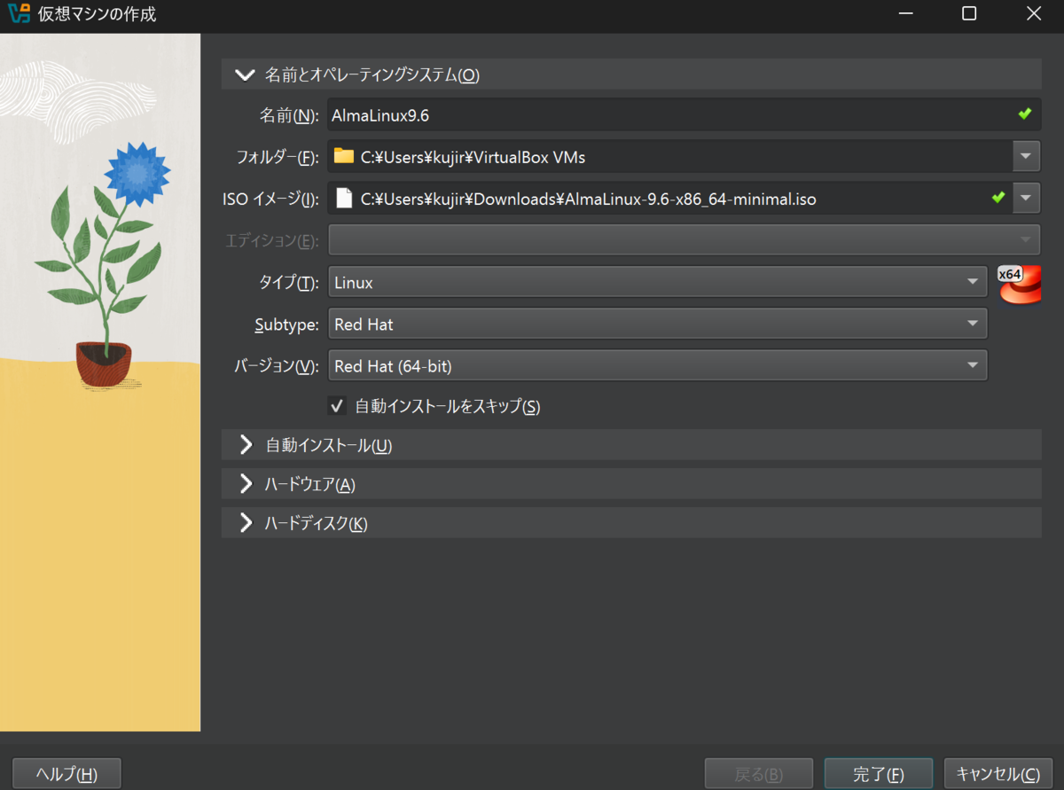Expand the ハードウェア section
This screenshot has height=790, width=1064.
pos(246,484)
